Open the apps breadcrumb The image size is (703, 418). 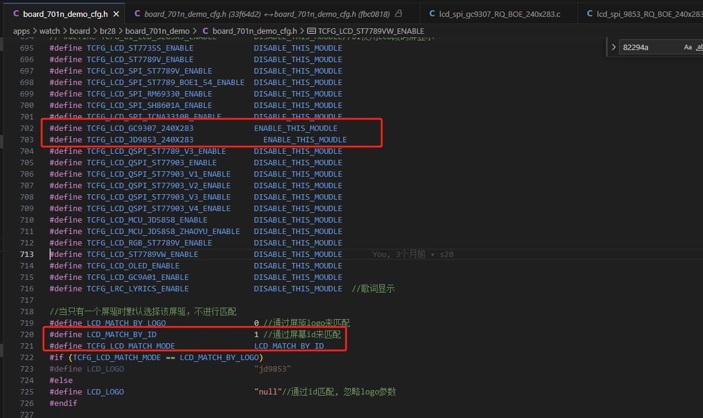[x=22, y=31]
